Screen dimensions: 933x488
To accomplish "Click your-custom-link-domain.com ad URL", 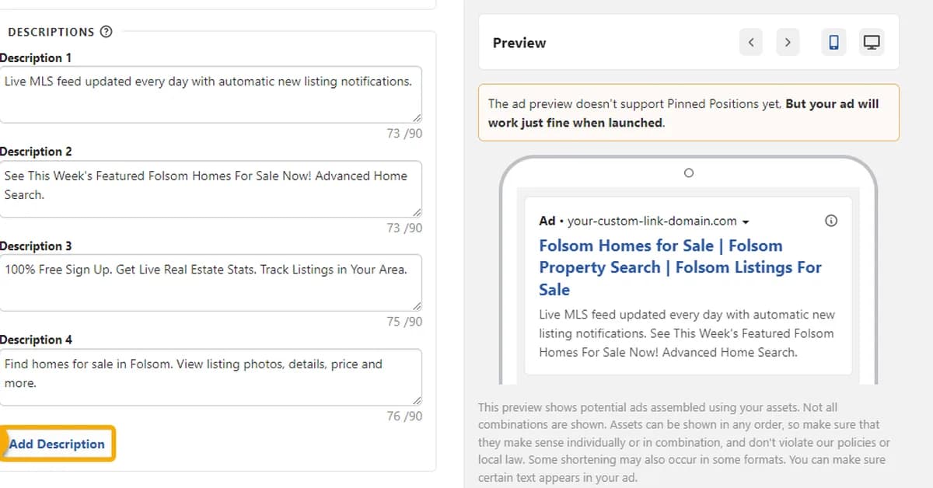I will 652,221.
